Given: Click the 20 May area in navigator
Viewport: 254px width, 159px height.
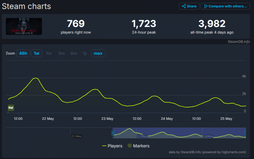Looking at the screenshot, I should point(76,136).
